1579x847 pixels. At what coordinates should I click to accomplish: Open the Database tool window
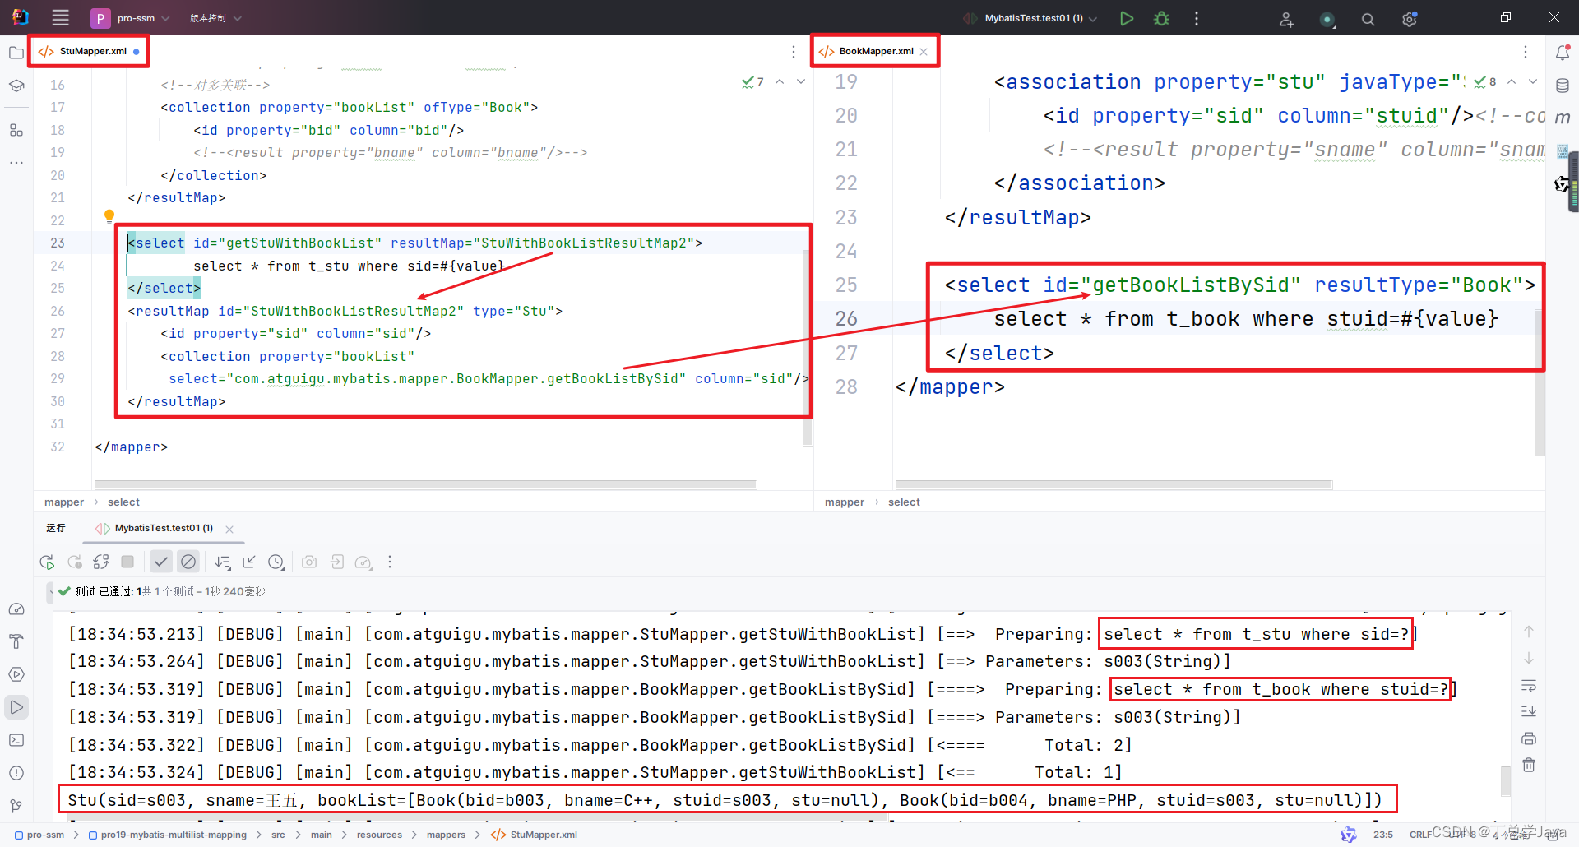1563,86
